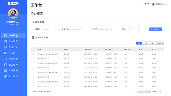Click the 陈浪浪Mayye name in the sidebar
The image size is (171, 96).
point(13,22)
